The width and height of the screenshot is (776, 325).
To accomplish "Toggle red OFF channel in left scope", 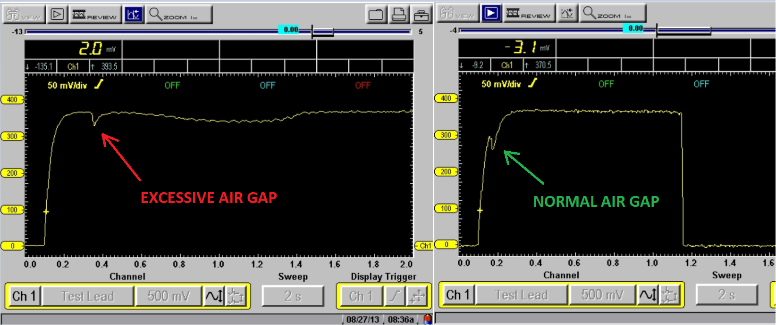I will (363, 85).
